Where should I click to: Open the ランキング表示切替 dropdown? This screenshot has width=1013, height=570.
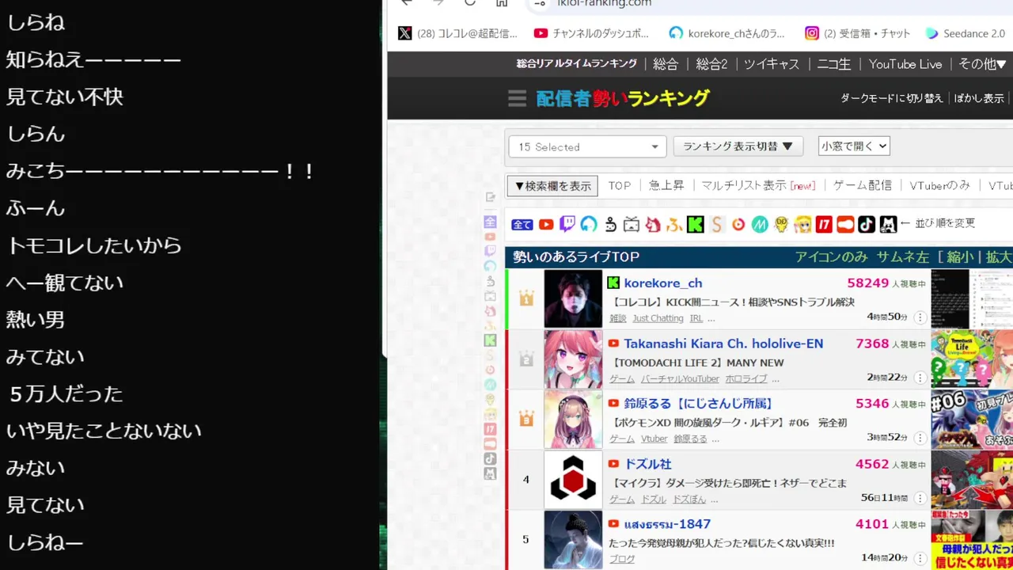(x=738, y=146)
